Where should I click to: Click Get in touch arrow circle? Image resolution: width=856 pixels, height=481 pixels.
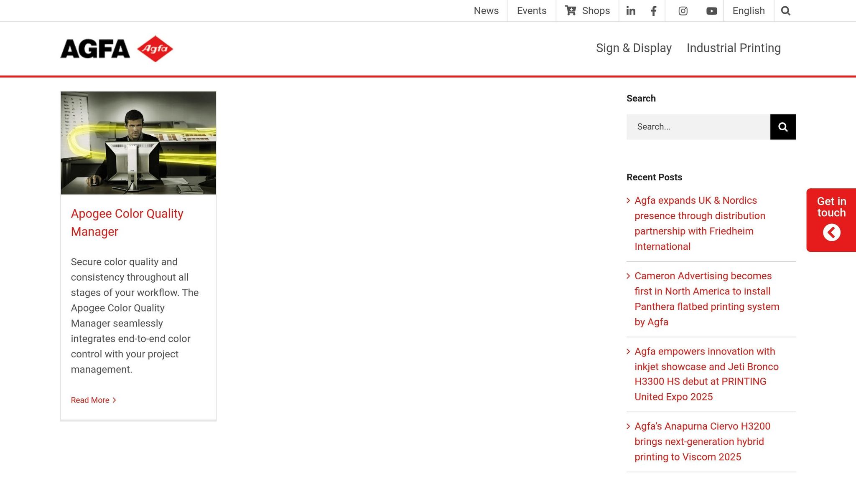pos(831,233)
